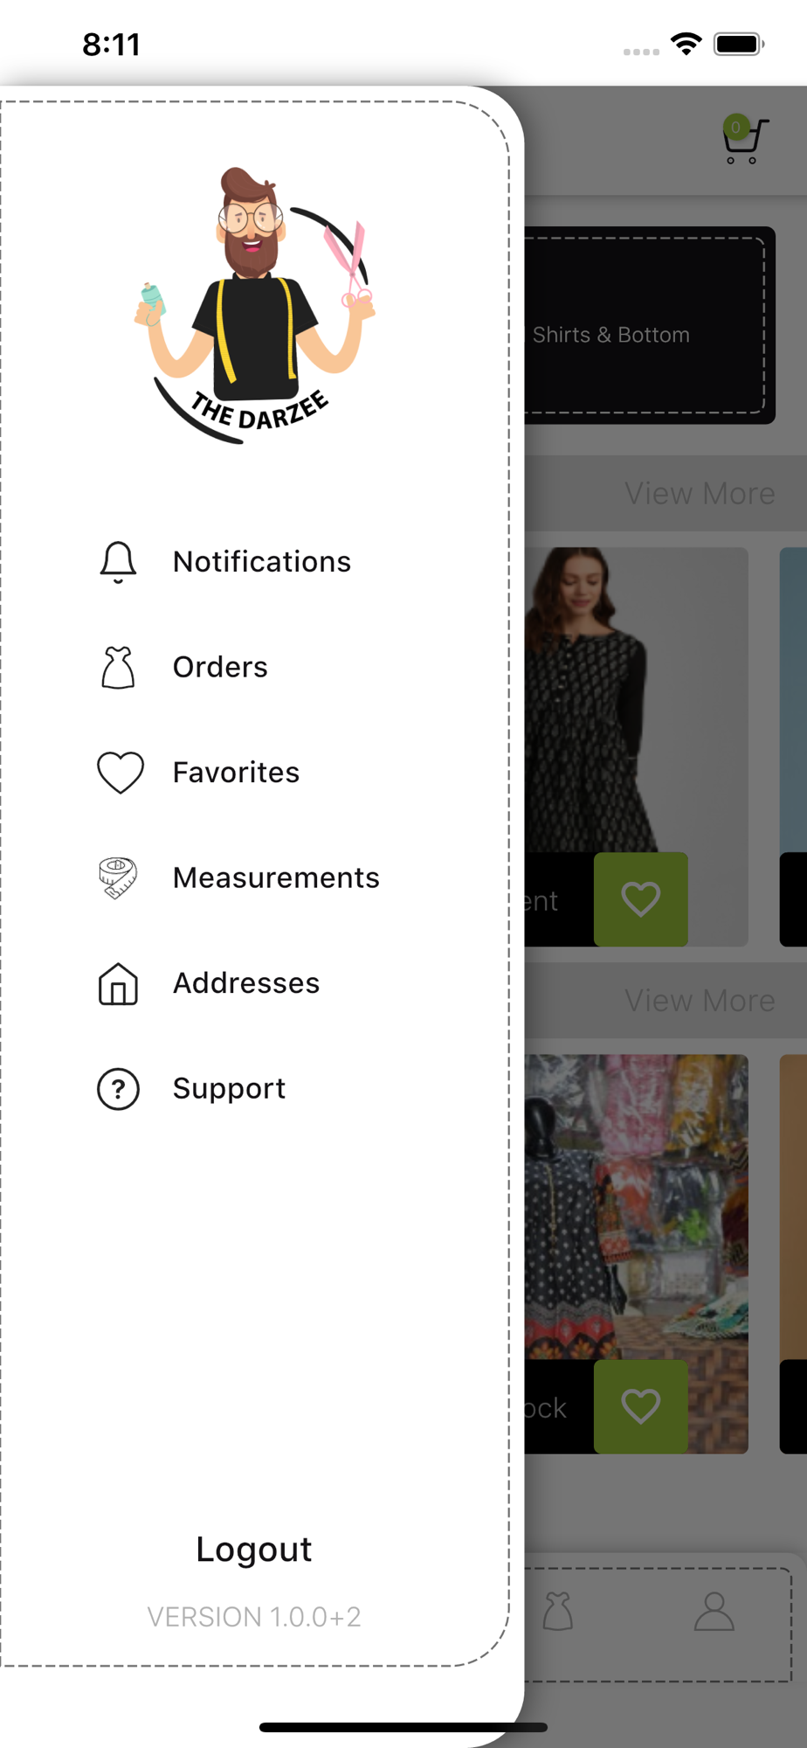
Task: Open the black printed dress product image
Action: pos(635,699)
